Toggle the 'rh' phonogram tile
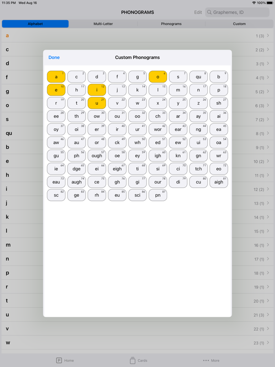Screen dimensions: 275x367 [x=97, y=195]
